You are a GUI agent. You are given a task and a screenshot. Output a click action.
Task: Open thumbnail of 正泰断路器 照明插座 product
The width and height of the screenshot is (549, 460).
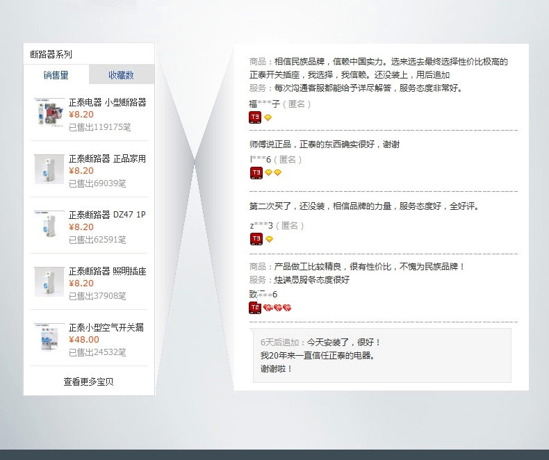tap(49, 282)
